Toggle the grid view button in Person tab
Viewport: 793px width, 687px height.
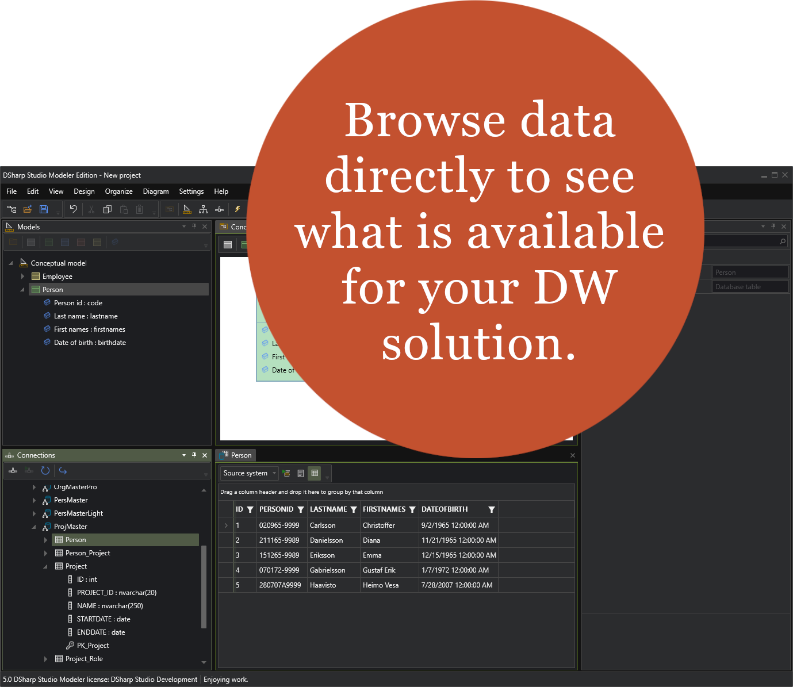(315, 473)
